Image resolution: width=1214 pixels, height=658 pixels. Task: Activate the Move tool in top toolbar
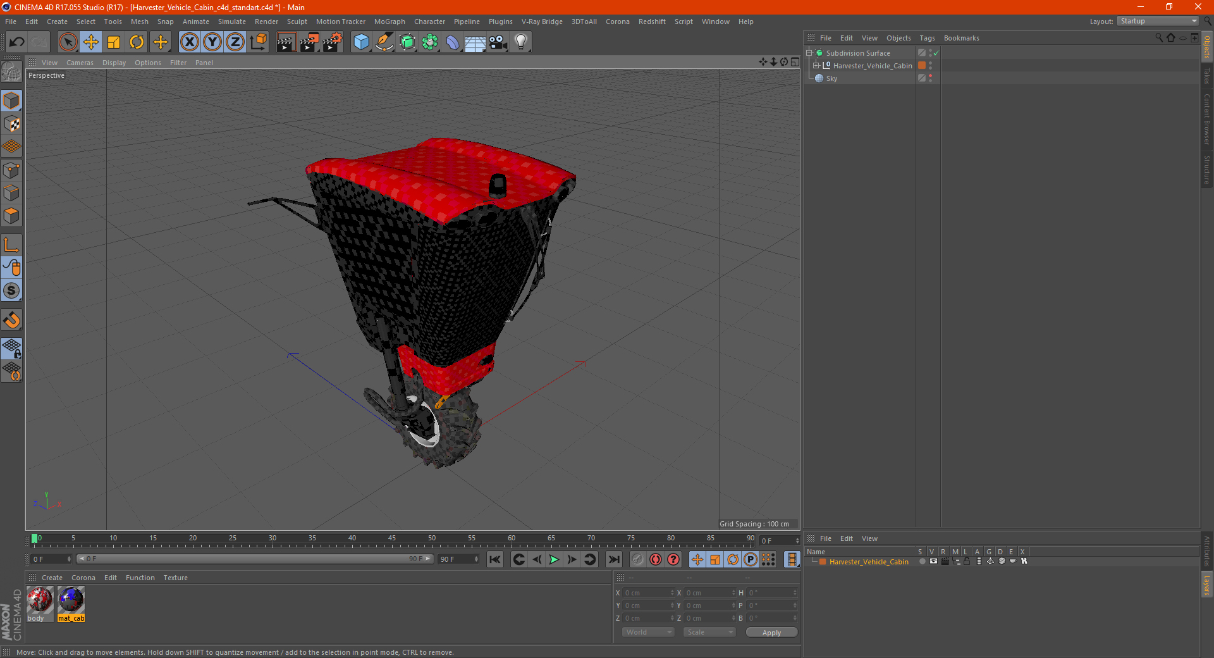pos(91,42)
